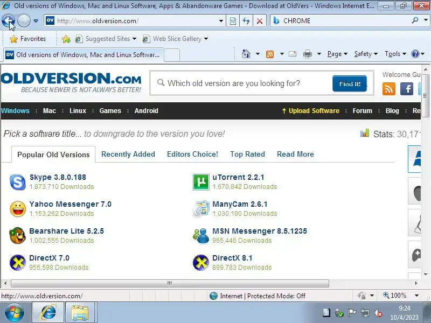Viewport: 431px width, 323px height.
Task: Open Skype 3.8.0.188 link
Action: (x=58, y=177)
